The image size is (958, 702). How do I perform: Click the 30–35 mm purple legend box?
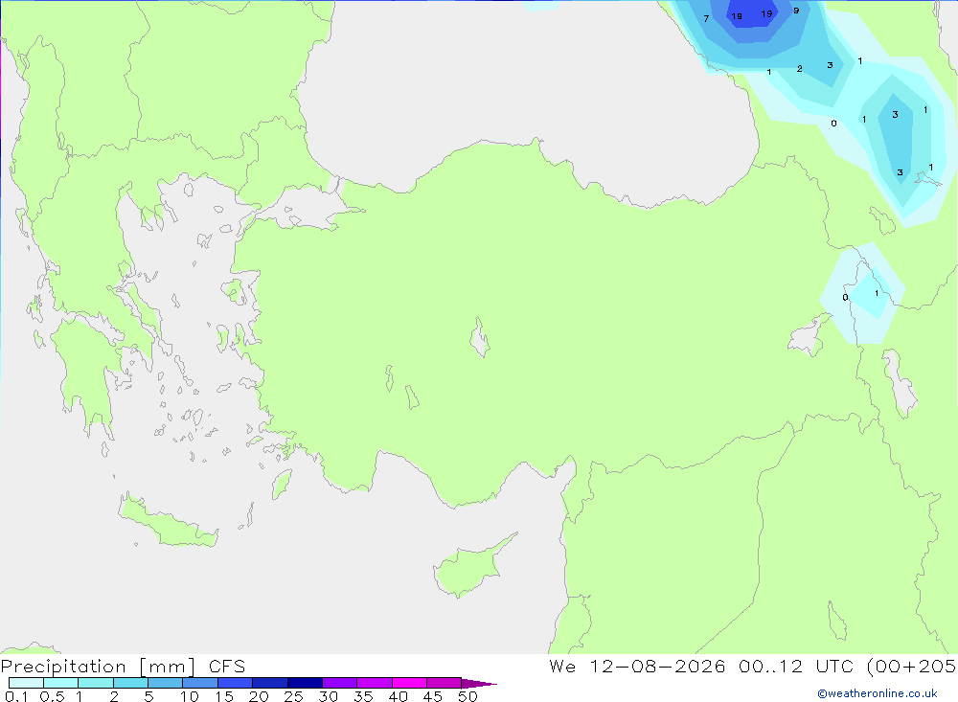(x=340, y=683)
